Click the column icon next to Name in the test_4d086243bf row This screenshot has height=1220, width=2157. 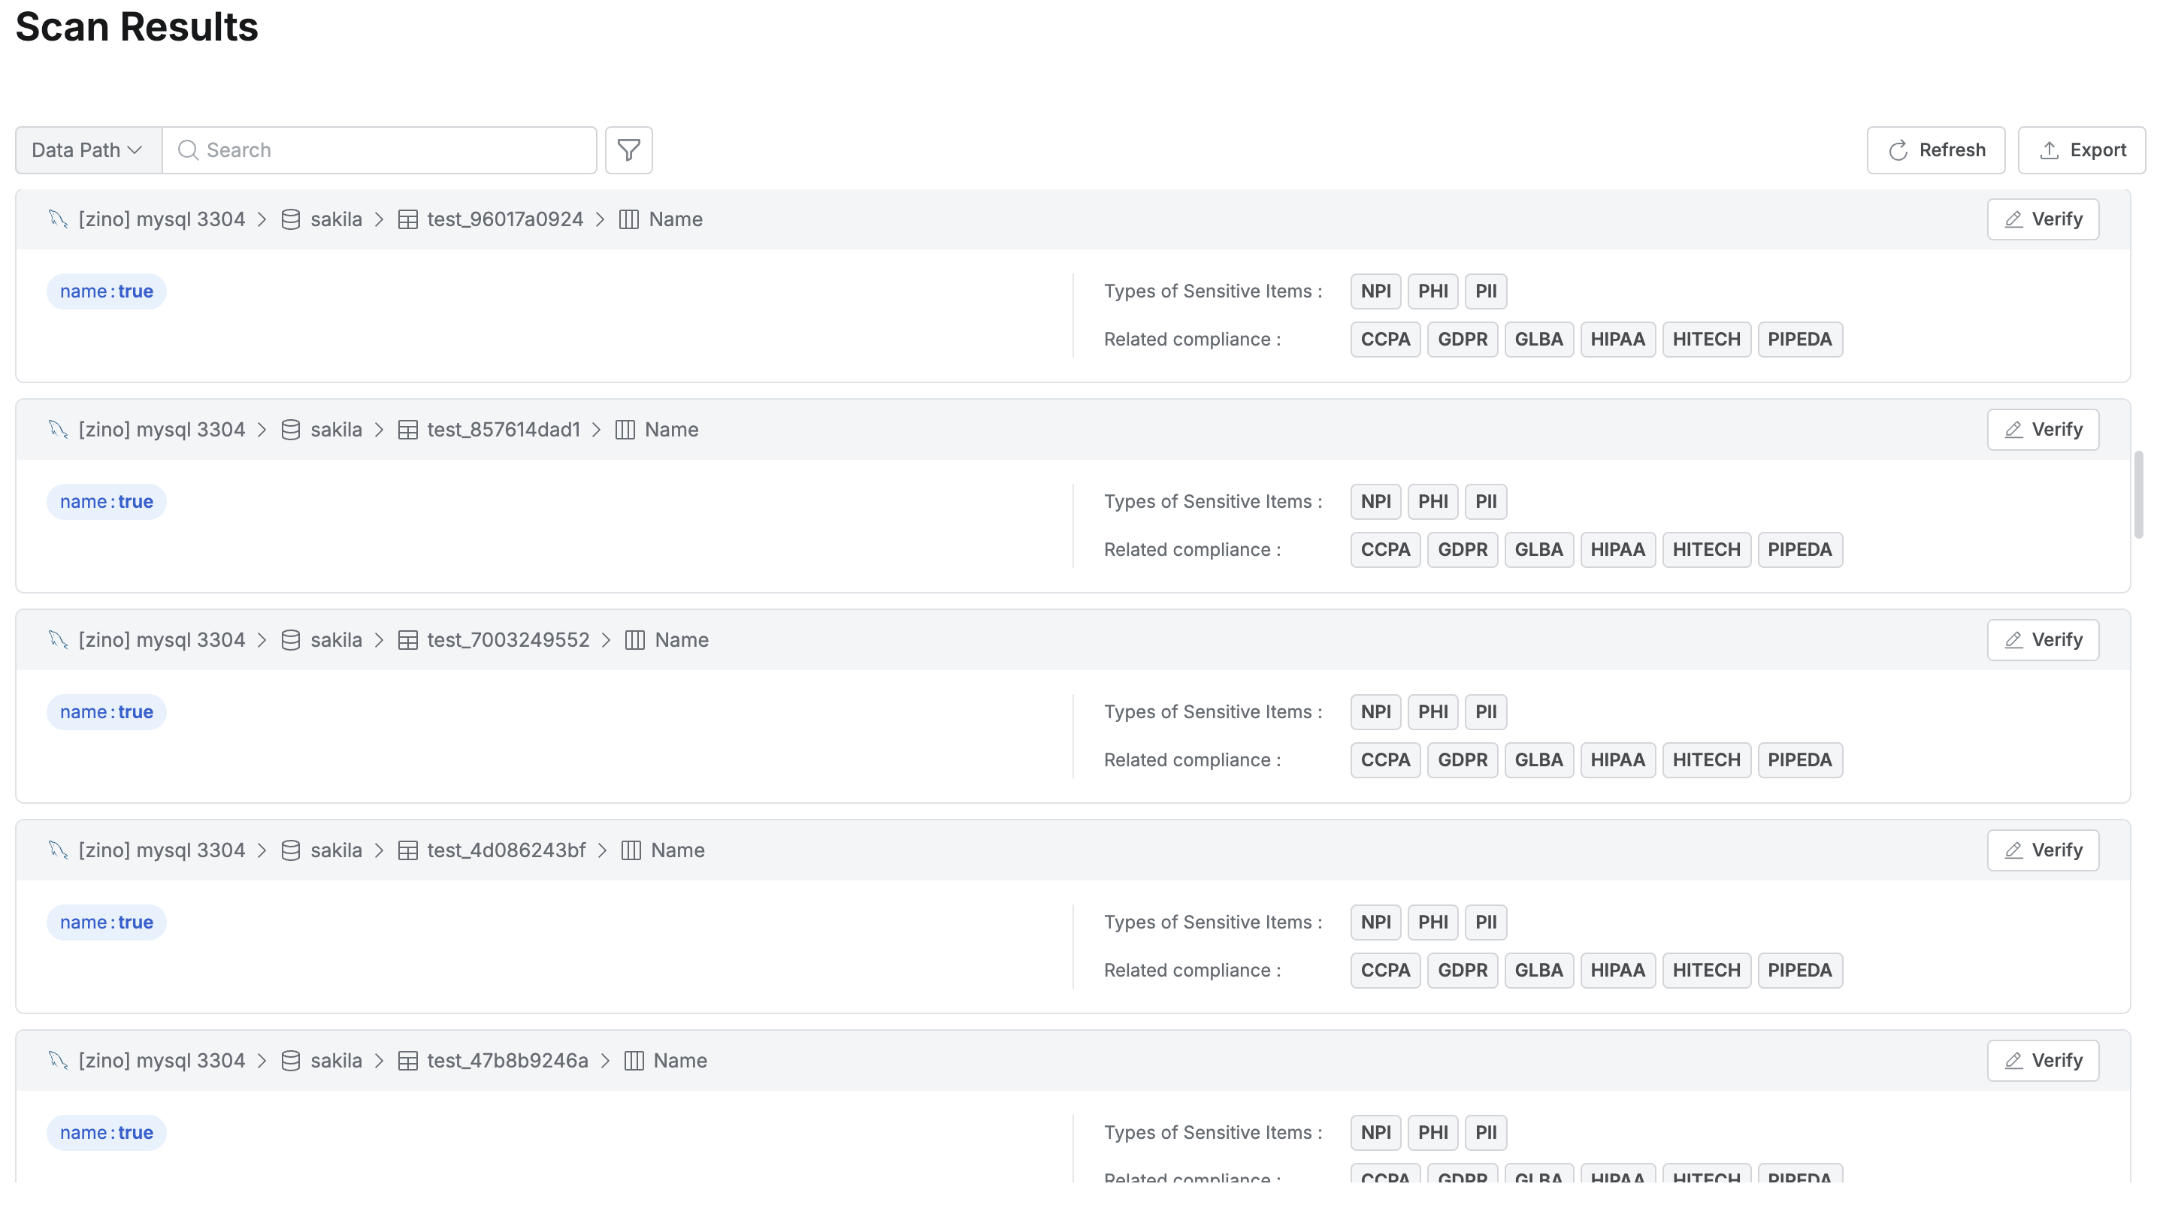[x=631, y=850]
